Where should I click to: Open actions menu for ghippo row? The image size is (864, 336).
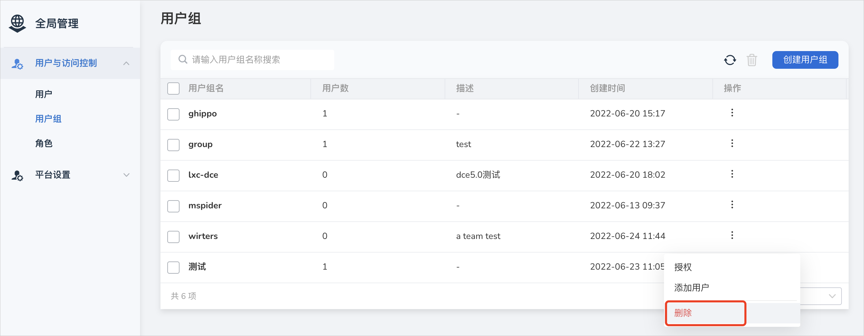click(x=732, y=113)
